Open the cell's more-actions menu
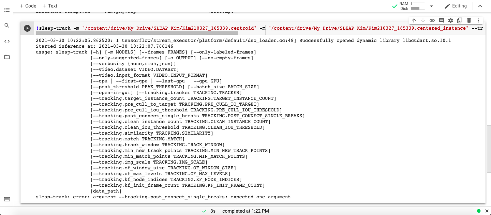 pos(478,20)
